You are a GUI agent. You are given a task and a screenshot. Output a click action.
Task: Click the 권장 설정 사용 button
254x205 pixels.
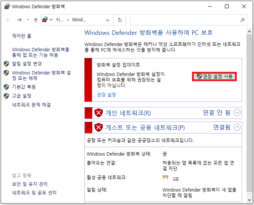pos(214,76)
